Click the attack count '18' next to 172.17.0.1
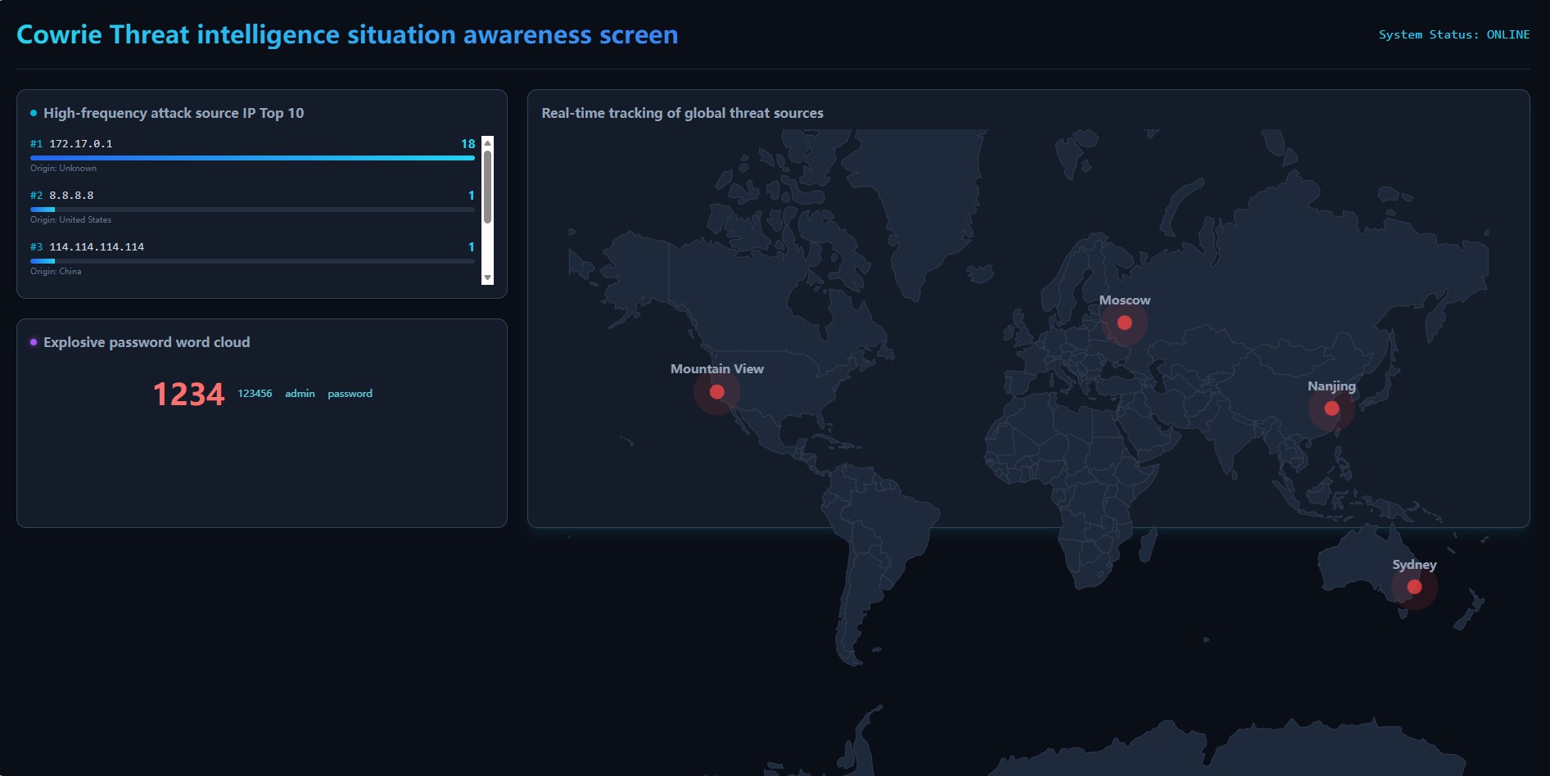 click(468, 142)
